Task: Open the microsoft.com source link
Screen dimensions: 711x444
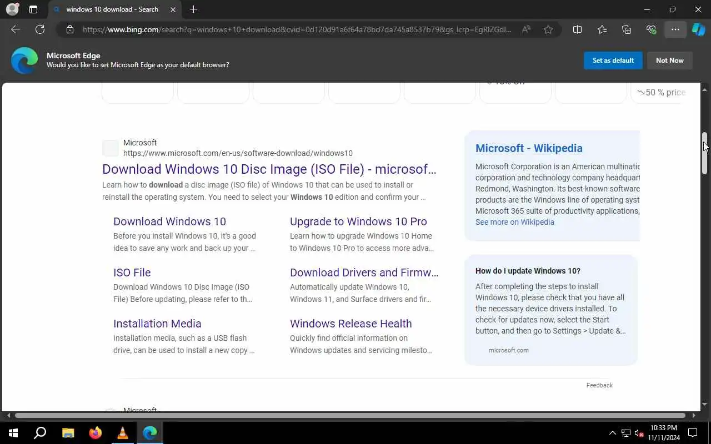Action: (508, 350)
